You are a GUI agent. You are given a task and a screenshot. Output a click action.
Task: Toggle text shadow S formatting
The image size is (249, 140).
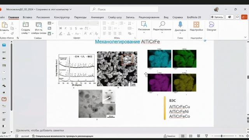[76, 28]
